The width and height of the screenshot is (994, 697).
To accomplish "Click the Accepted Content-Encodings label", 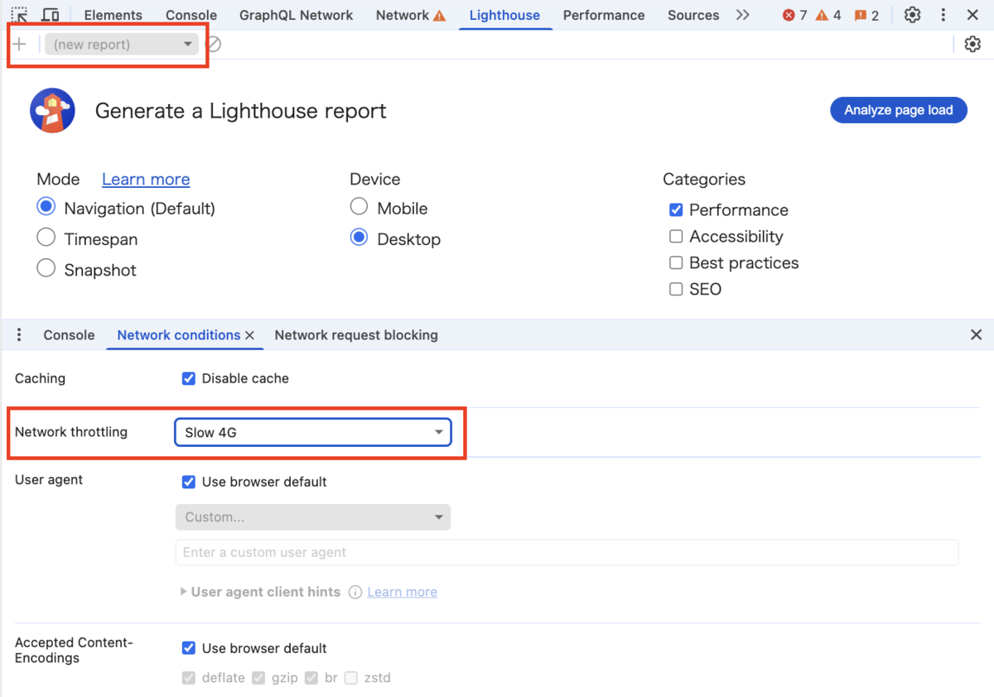I will coord(74,651).
